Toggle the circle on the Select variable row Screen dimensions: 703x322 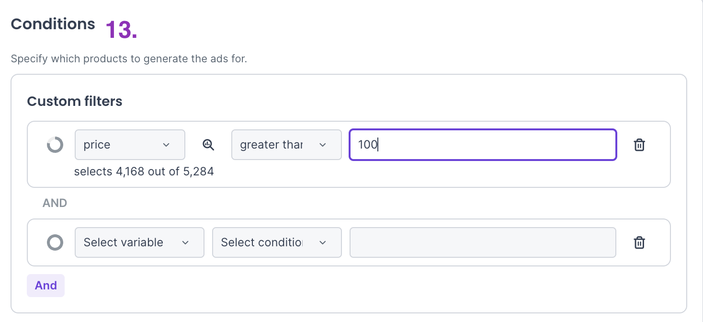coord(55,242)
